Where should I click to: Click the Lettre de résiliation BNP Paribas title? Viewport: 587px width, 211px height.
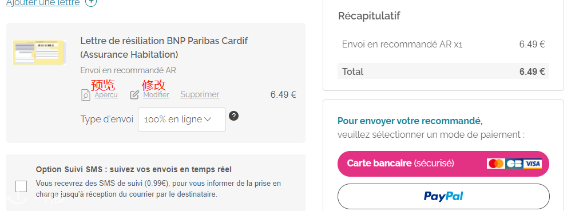point(164,47)
